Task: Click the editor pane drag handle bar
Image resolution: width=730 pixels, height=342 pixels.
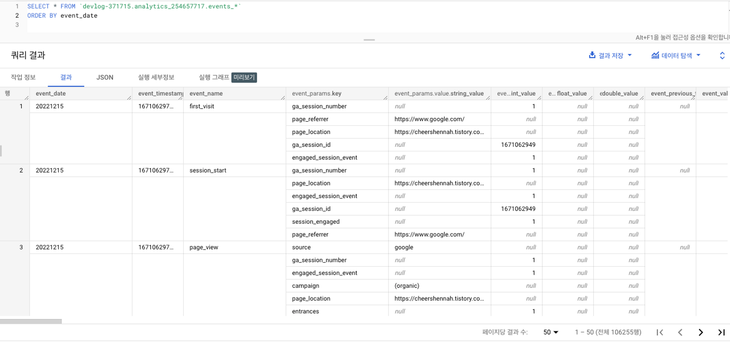Action: pyautogui.click(x=369, y=40)
